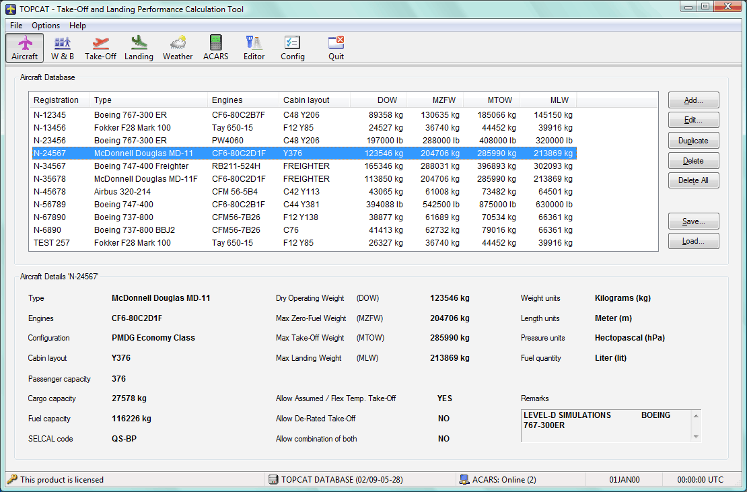Image resolution: width=747 pixels, height=492 pixels.
Task: Click the Kilograms (kg) weight units value
Action: point(622,298)
